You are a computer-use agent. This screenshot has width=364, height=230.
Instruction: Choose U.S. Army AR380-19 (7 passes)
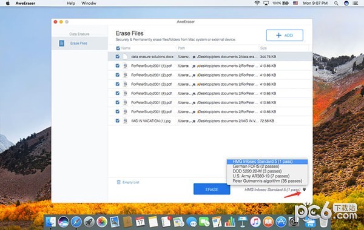(267, 176)
